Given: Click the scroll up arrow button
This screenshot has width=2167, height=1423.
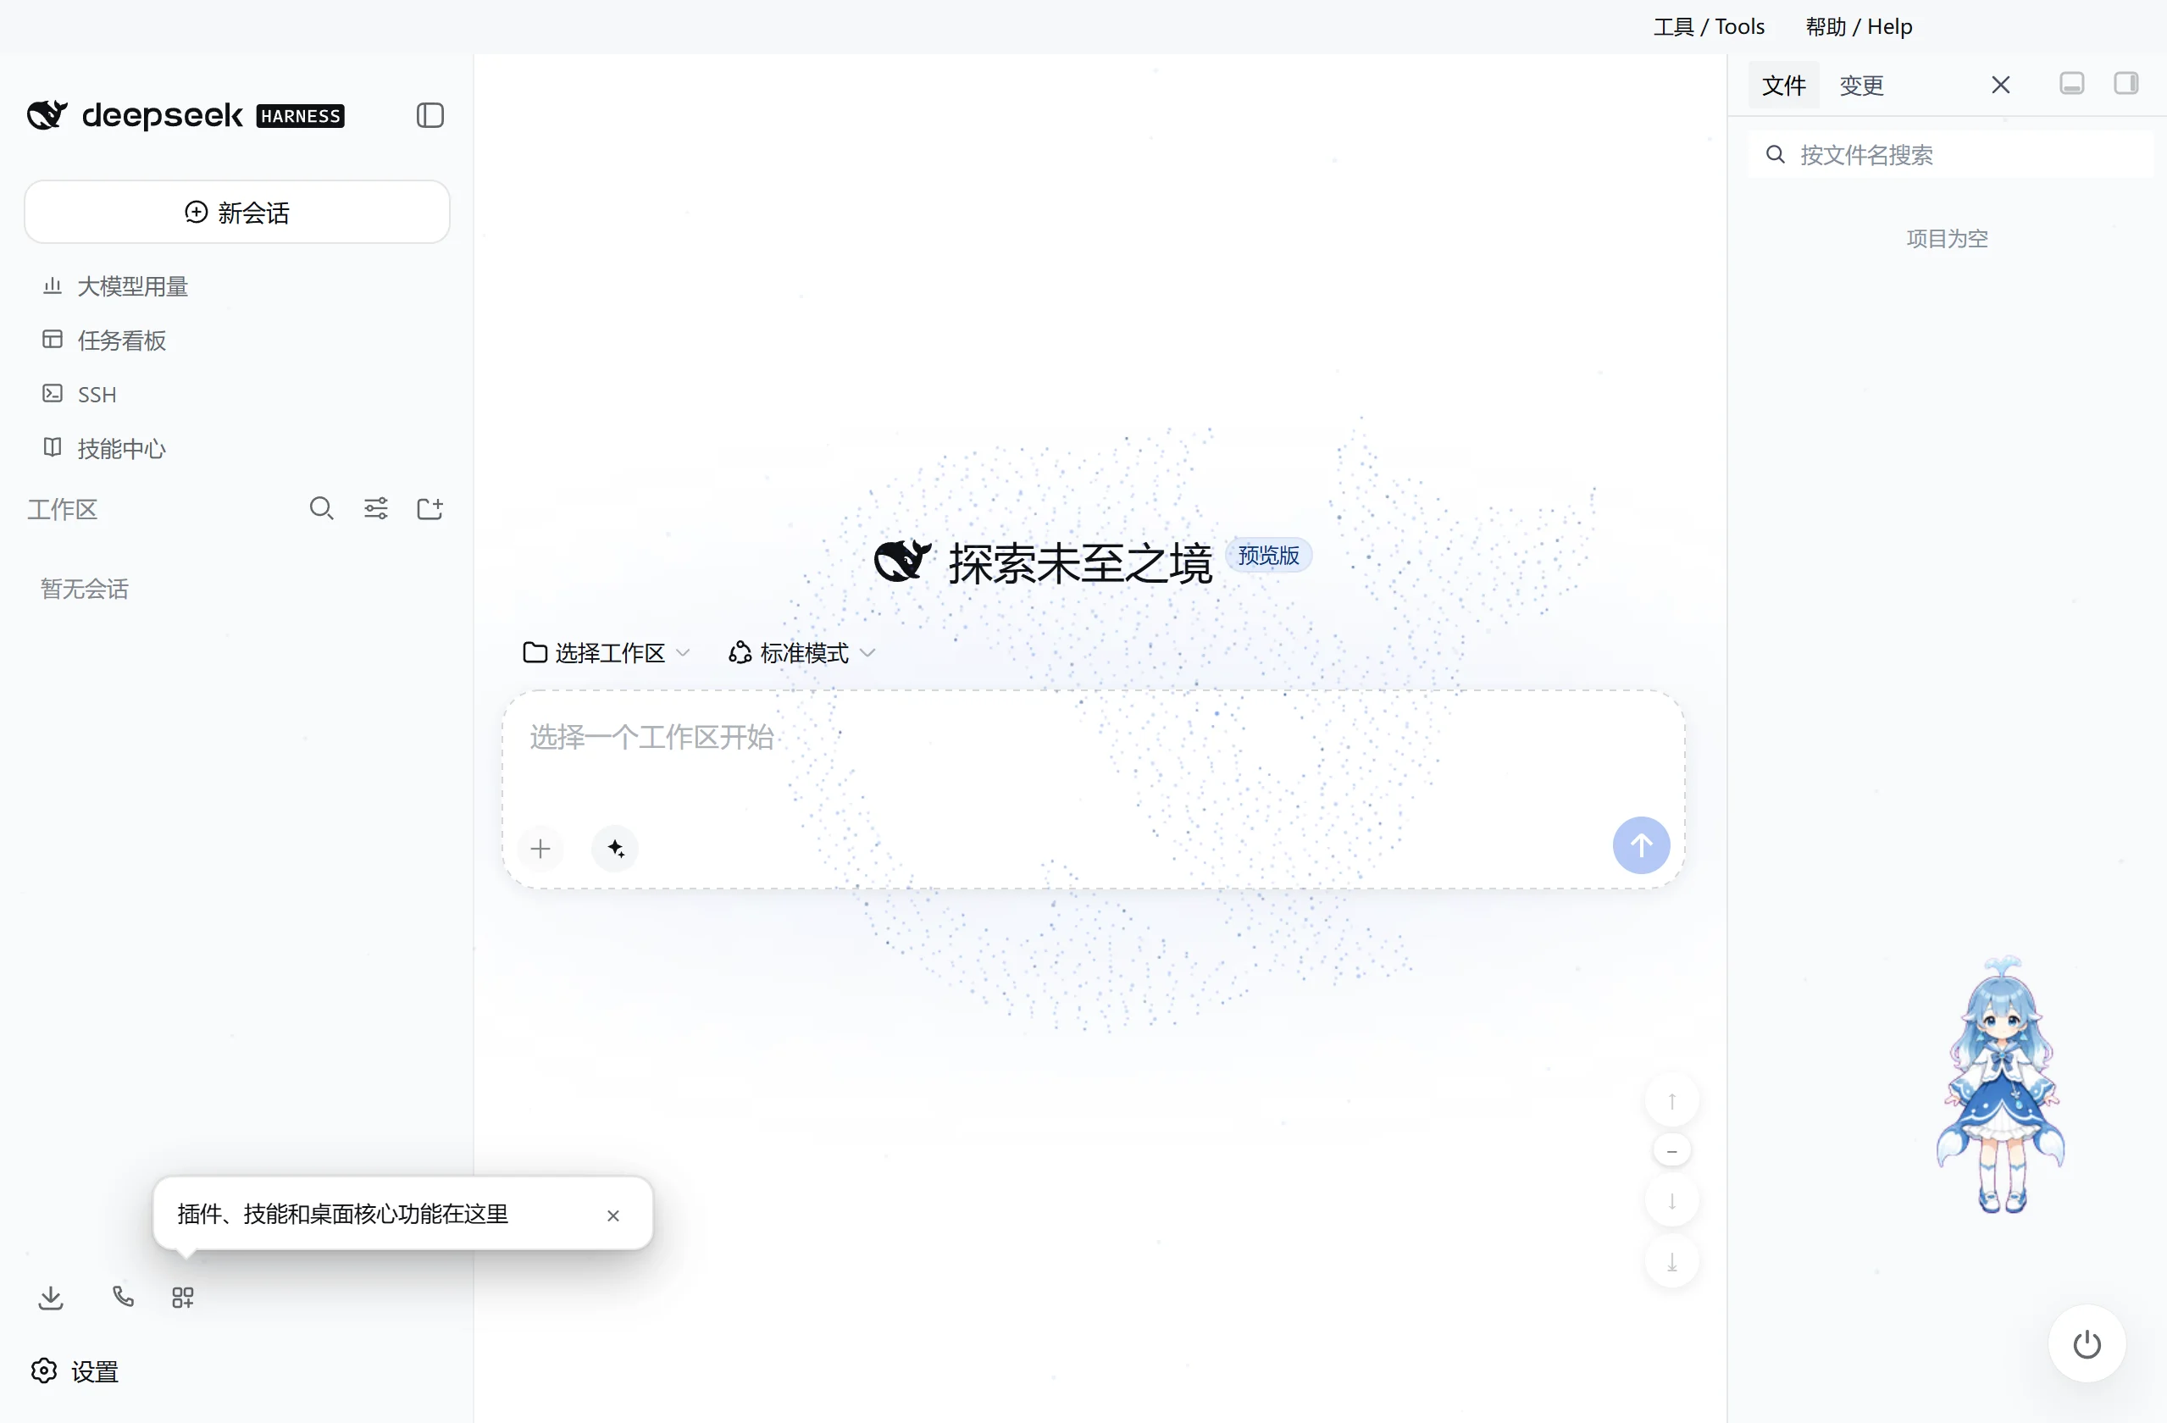Looking at the screenshot, I should 1671,1101.
